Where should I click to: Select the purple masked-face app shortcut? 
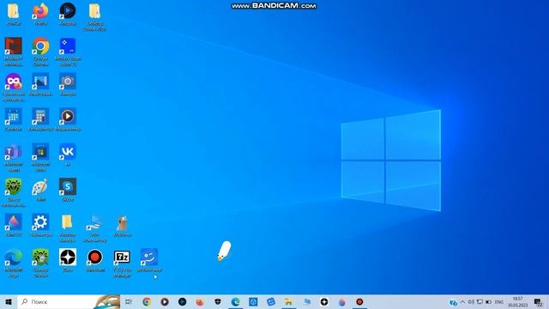pos(14,87)
